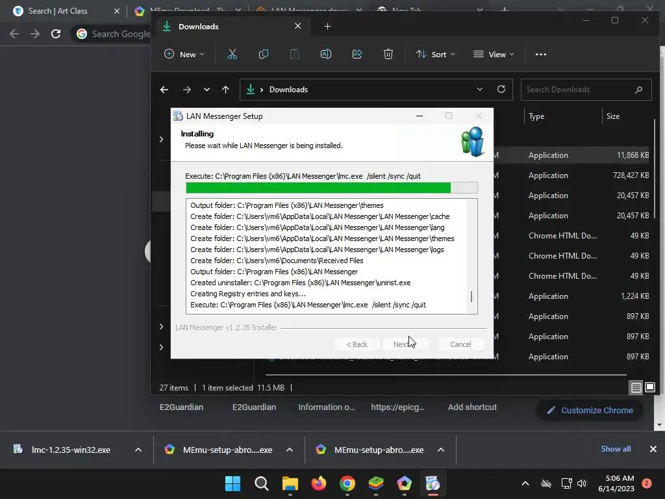Viewport: 665px width, 499px height.
Task: Close the Search | Art Class Chrome tab
Action: click(x=117, y=11)
